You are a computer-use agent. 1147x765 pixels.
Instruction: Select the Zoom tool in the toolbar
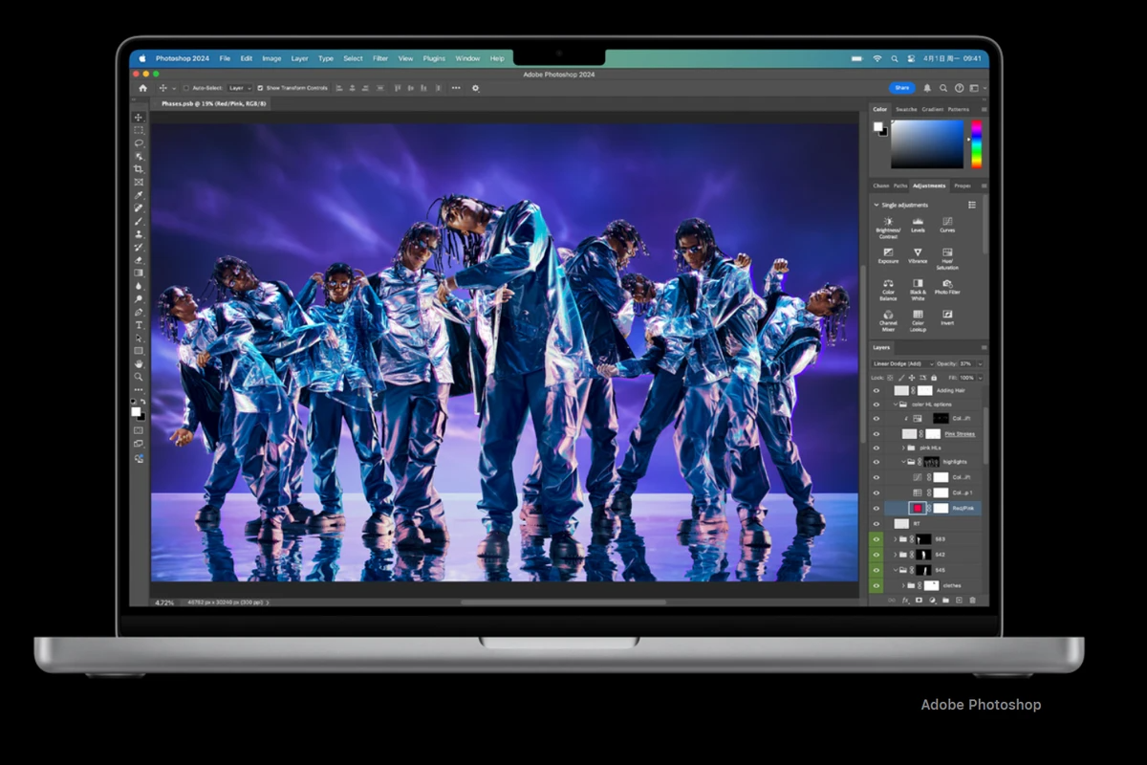pyautogui.click(x=139, y=377)
